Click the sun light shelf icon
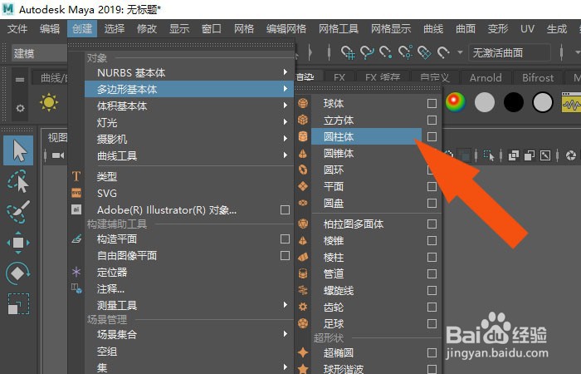This screenshot has width=581, height=374. (x=49, y=102)
